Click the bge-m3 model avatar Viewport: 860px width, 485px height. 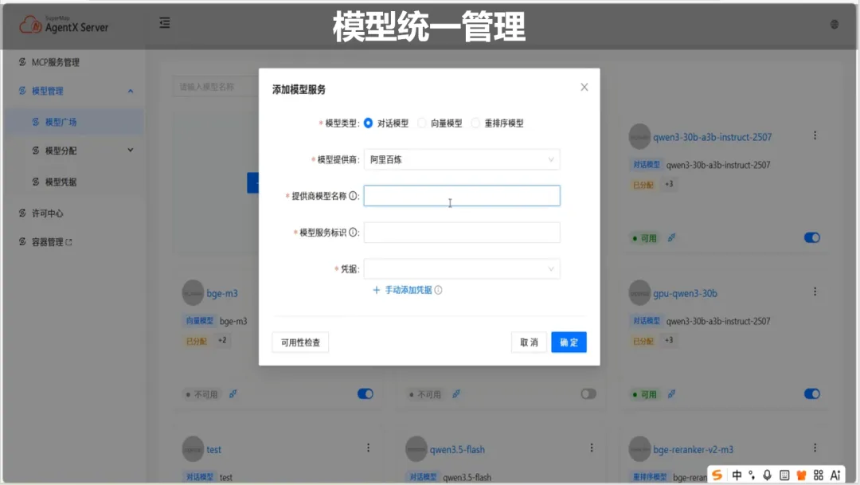[193, 293]
